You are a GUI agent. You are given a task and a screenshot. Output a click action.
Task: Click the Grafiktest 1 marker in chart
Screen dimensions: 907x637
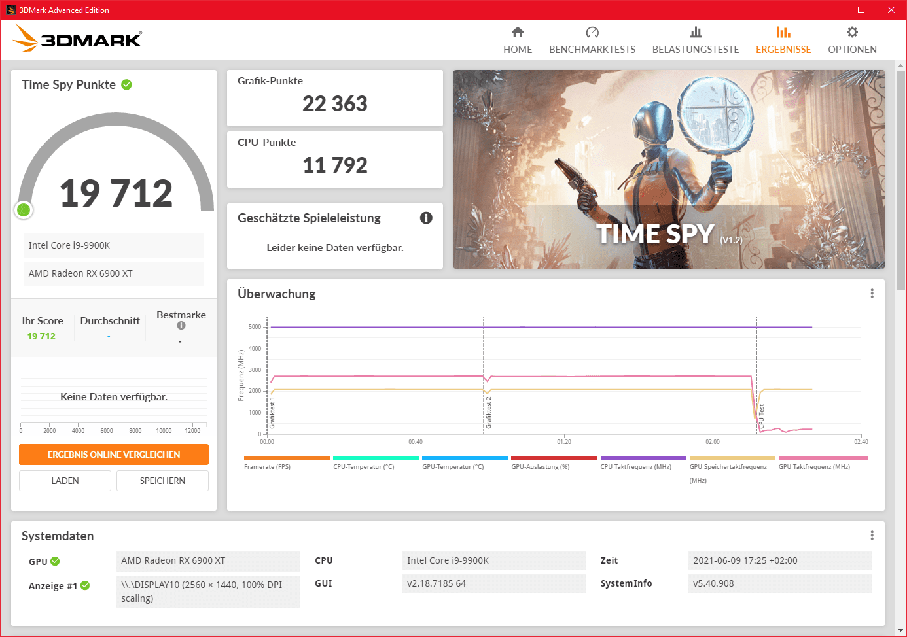[x=272, y=413]
